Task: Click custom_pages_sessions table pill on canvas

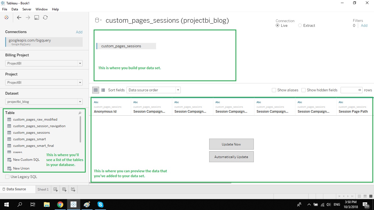Action: (x=126, y=46)
